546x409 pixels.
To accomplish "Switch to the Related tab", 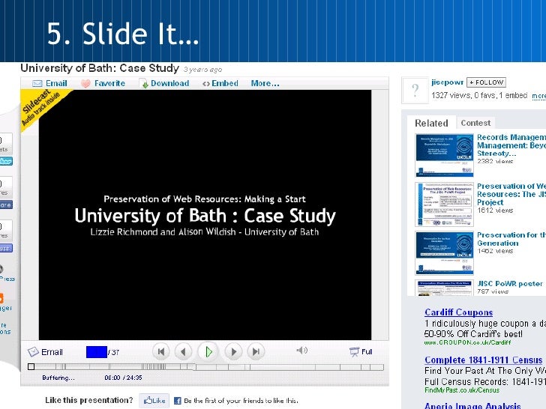I will click(x=431, y=123).
